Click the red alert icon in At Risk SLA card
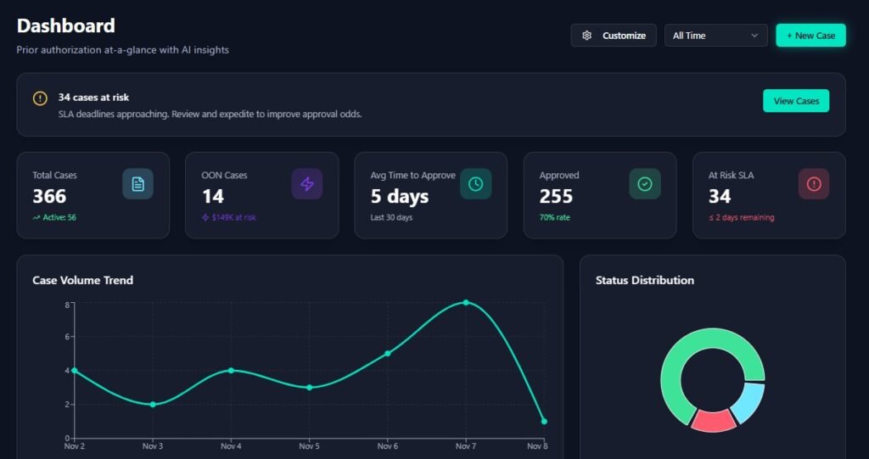Viewport: 869px width, 459px height. pyautogui.click(x=813, y=184)
